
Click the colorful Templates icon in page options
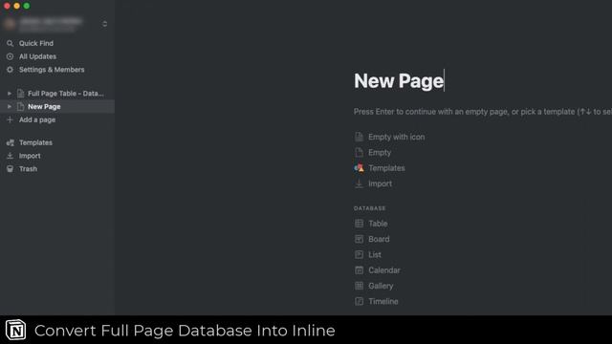tap(360, 168)
